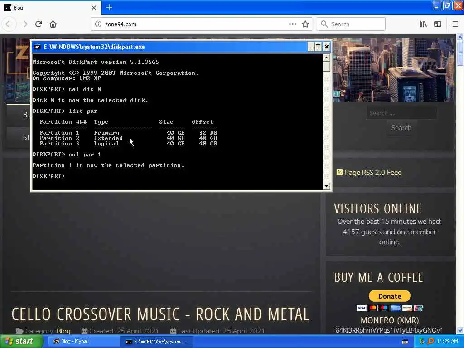Click 'Partition 2' Extended row
Viewport: 464px width, 348px height.
[x=128, y=138]
